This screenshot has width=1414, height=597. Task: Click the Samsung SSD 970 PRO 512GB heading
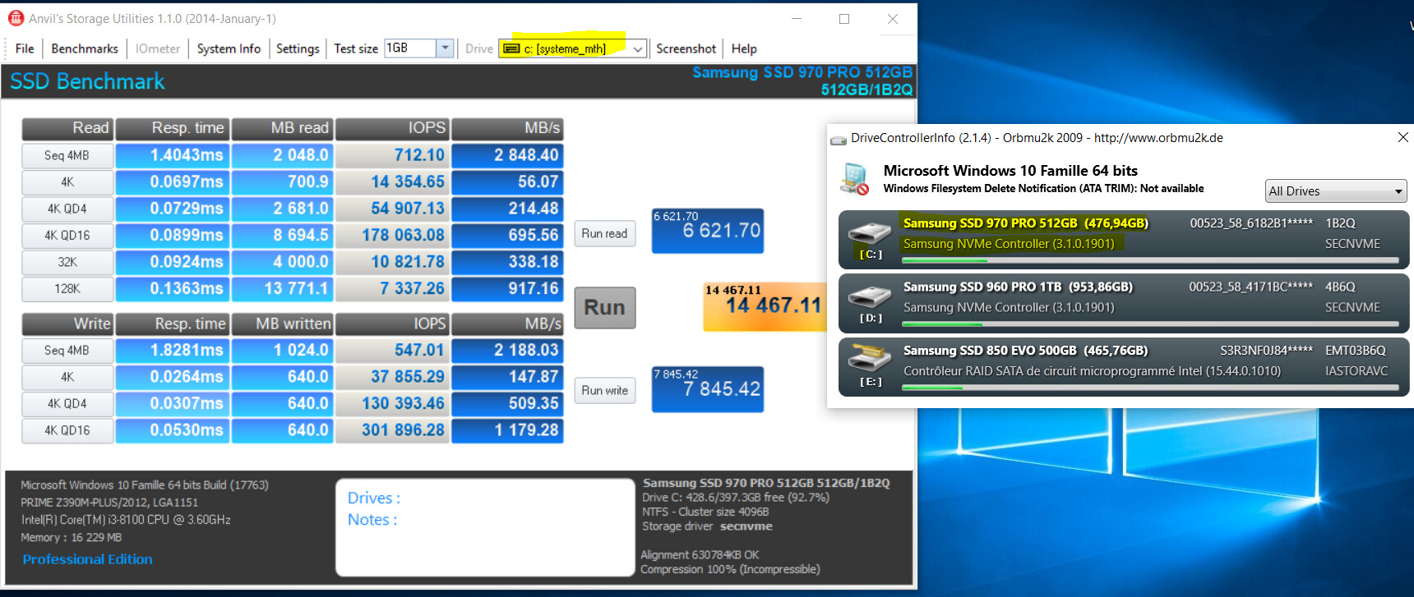[x=802, y=72]
